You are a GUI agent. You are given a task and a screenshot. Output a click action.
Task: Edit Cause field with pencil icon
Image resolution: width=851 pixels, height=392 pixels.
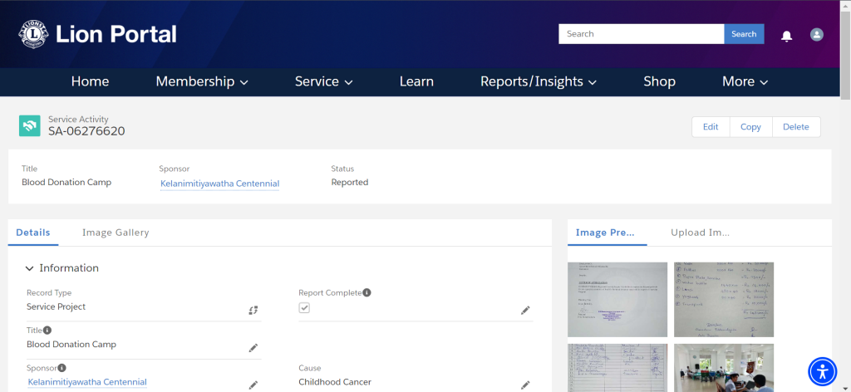coord(525,385)
